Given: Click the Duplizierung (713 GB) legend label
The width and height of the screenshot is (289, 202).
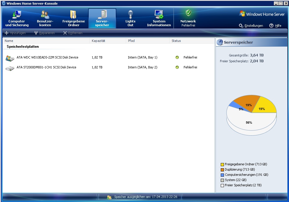Looking at the screenshot, I should click(240, 169).
